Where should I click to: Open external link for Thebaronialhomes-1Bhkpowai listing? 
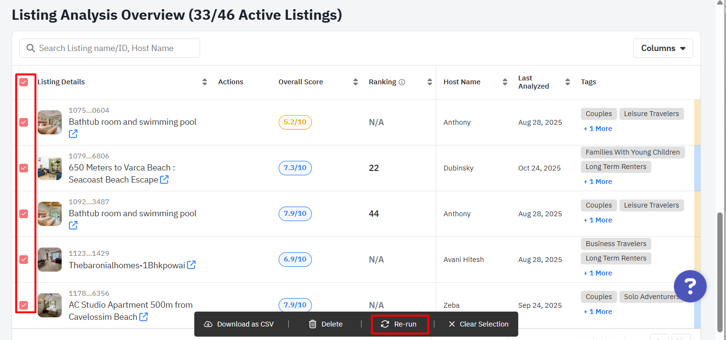191,265
